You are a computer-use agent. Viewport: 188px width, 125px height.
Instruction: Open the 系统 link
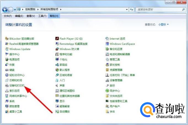point(12,101)
